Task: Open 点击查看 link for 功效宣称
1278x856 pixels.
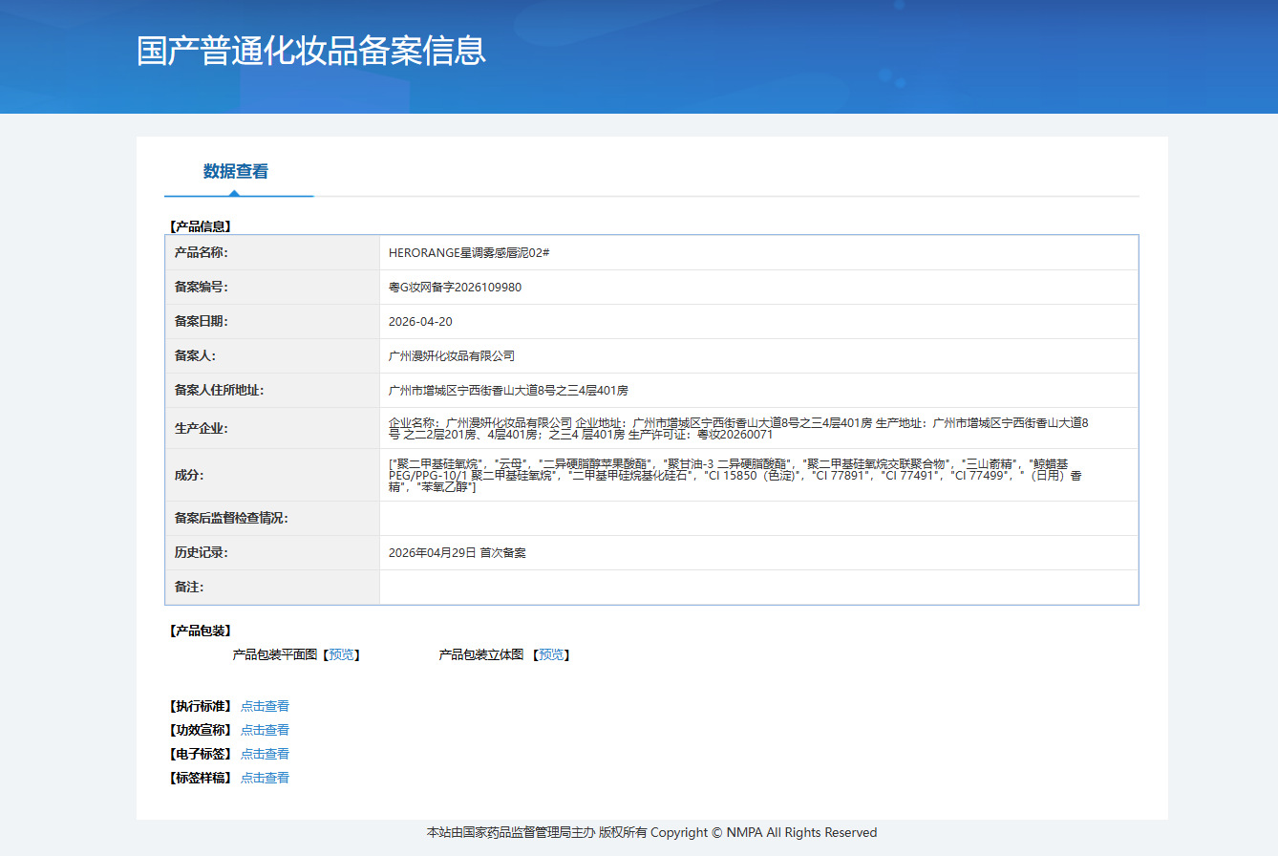Action: pyautogui.click(x=265, y=731)
